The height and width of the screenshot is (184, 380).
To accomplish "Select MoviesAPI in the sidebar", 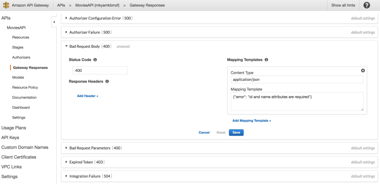I will (x=17, y=28).
